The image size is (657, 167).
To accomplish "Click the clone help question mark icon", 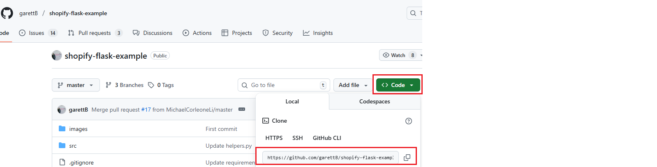I will (x=408, y=121).
